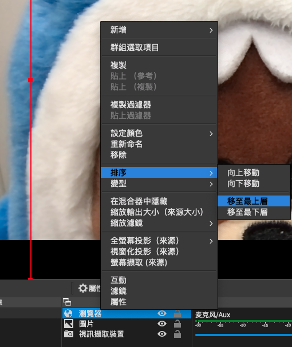Expand the 新增 submenu
The image size is (292, 347).
(x=159, y=30)
